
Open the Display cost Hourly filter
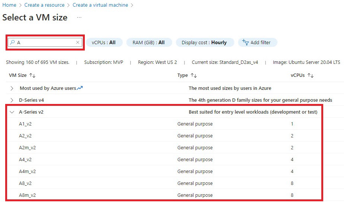click(x=205, y=42)
